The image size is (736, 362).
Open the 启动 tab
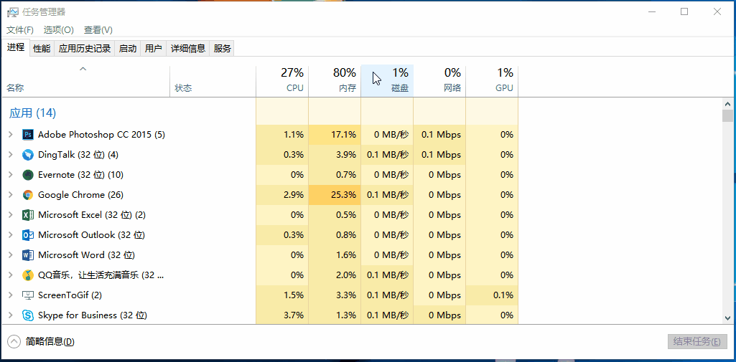[127, 49]
